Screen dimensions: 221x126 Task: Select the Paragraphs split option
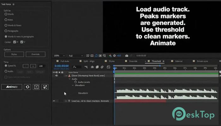(6, 31)
